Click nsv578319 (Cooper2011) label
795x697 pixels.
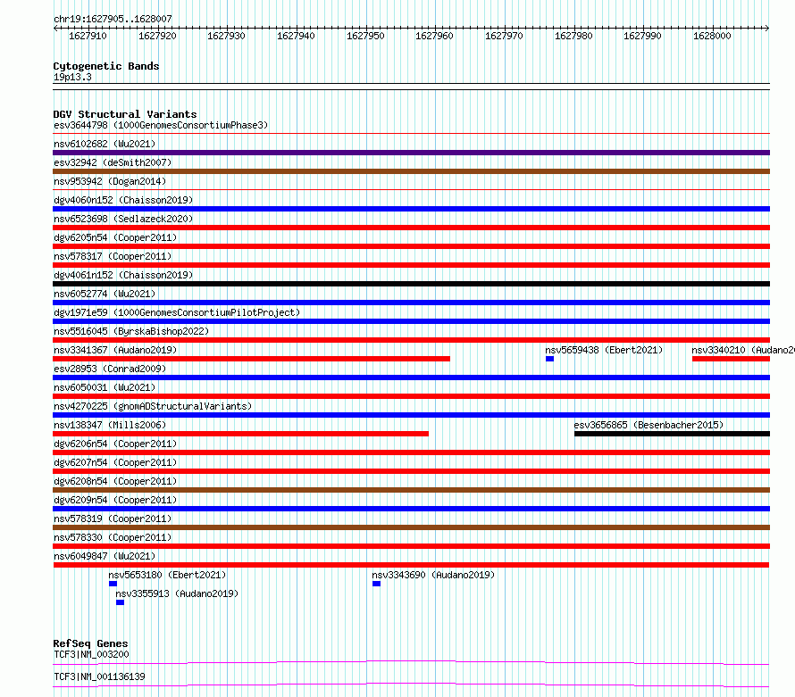coord(113,519)
